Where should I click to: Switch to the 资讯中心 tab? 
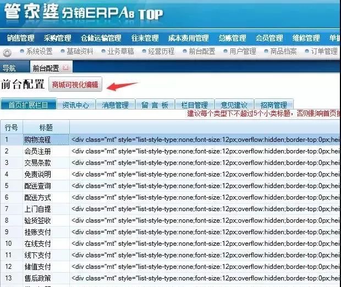pyautogui.click(x=75, y=105)
